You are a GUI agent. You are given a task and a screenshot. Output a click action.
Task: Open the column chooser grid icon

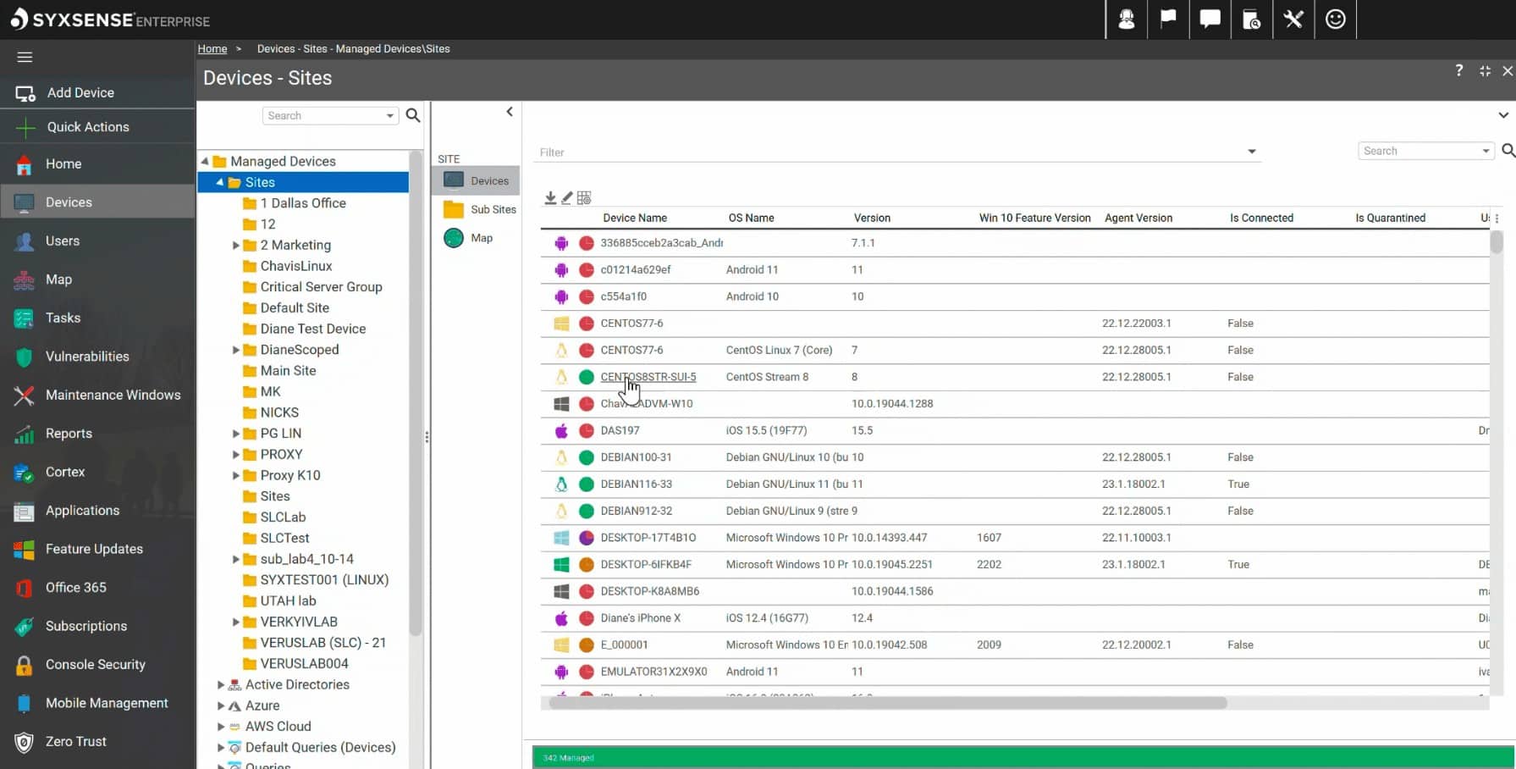(584, 197)
